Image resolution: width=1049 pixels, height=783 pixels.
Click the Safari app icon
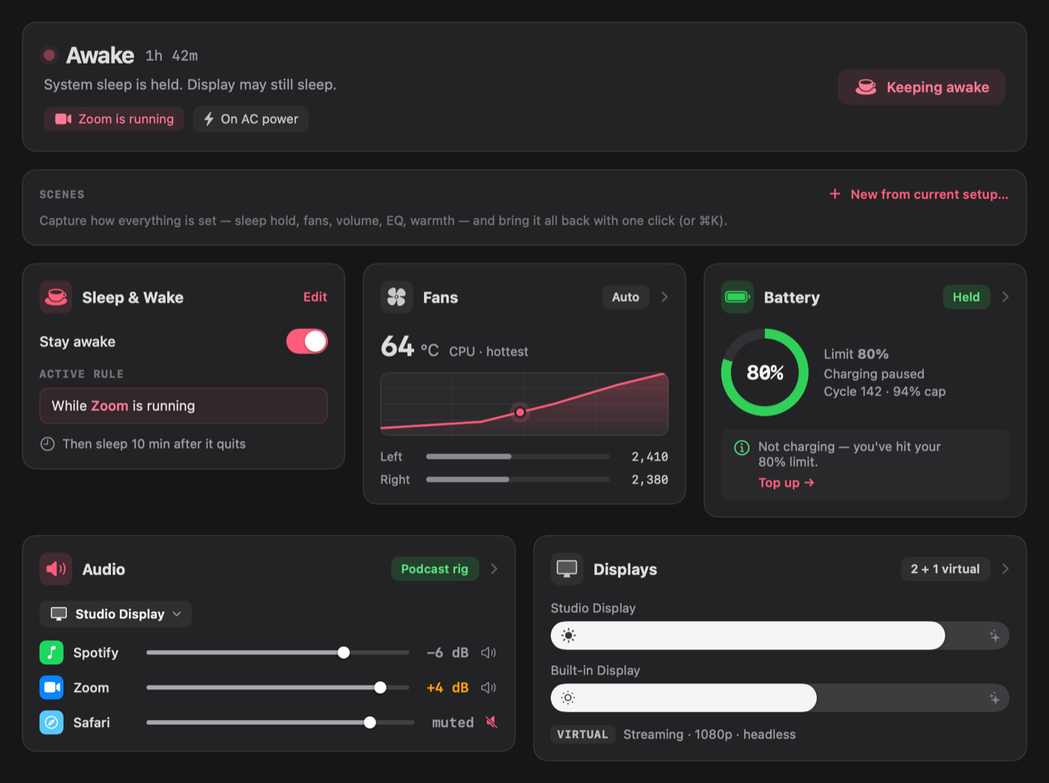52,722
